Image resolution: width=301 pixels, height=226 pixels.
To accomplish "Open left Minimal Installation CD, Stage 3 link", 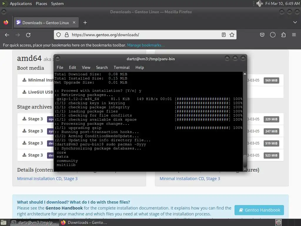I will click(x=47, y=179).
